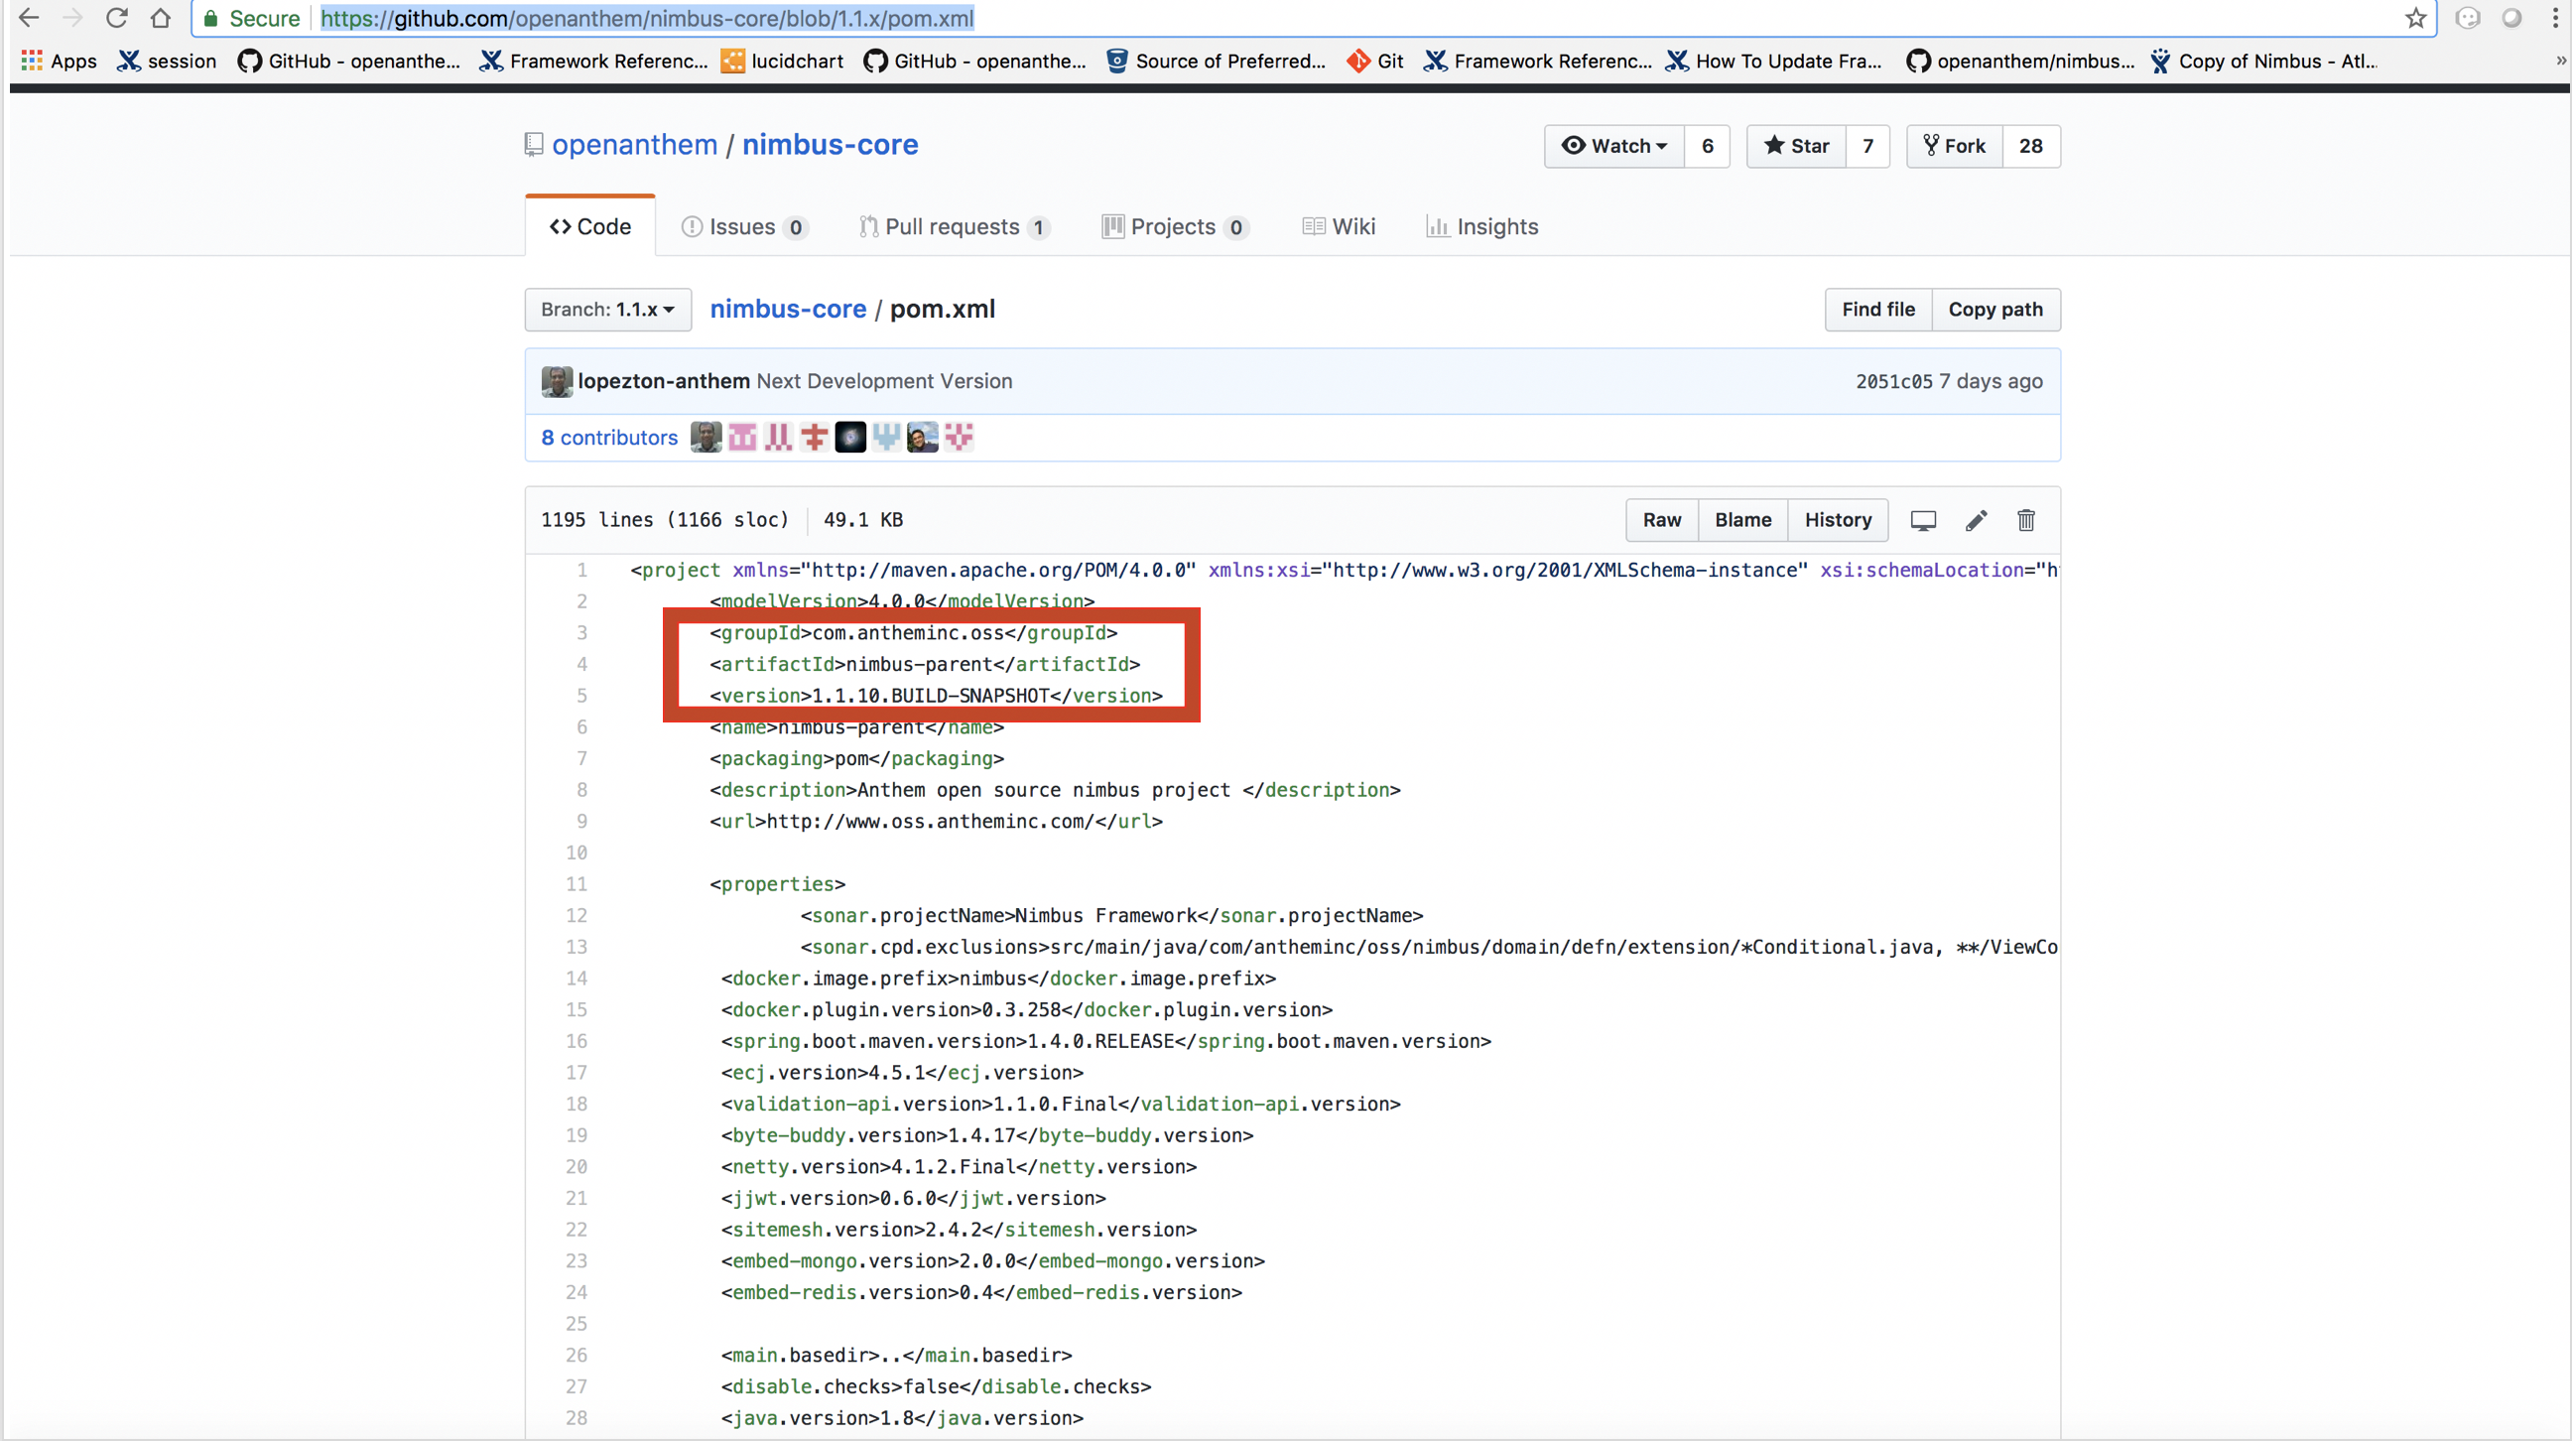This screenshot has height=1441, width=2572.
Task: Open browser home page icon
Action: point(161,18)
